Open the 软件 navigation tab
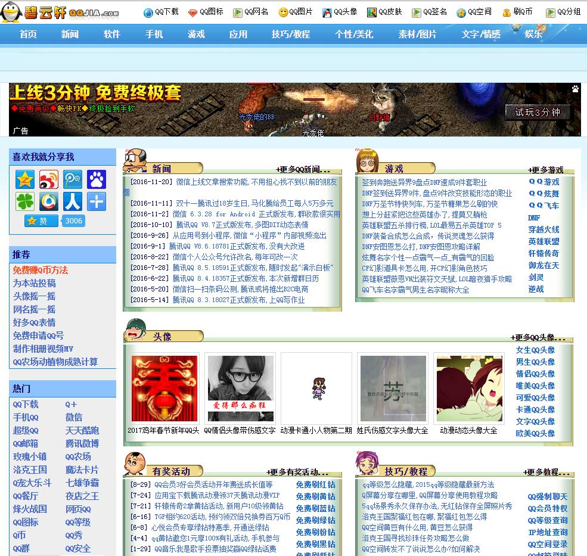The width and height of the screenshot is (587, 556). [112, 34]
